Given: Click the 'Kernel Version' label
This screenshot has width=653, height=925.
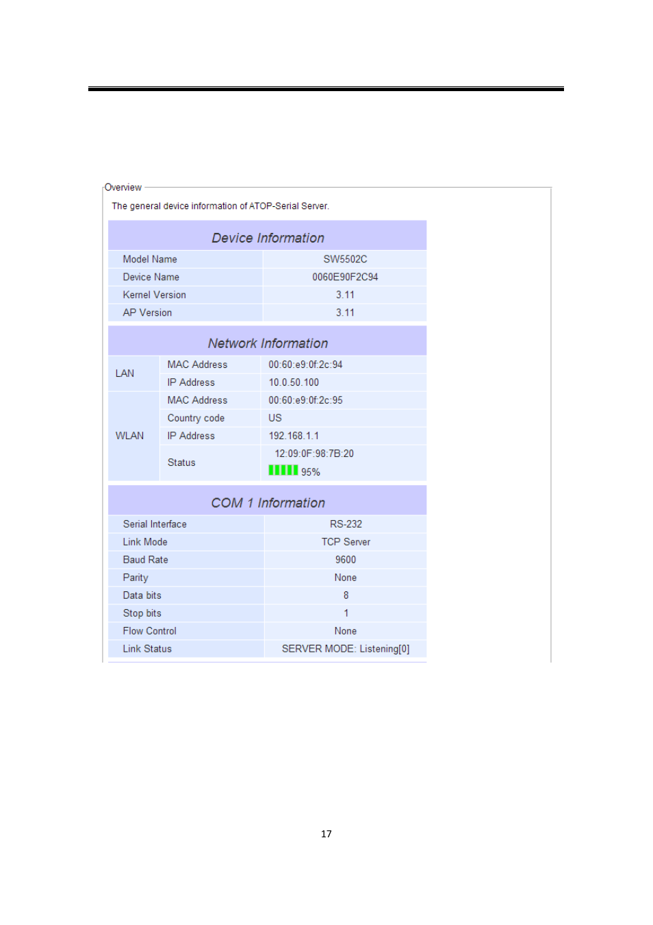Looking at the screenshot, I should click(x=155, y=295).
